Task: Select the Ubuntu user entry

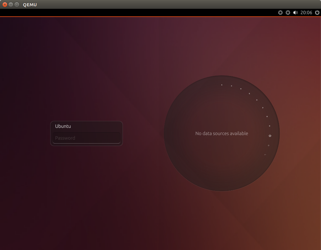Action: click(63, 126)
